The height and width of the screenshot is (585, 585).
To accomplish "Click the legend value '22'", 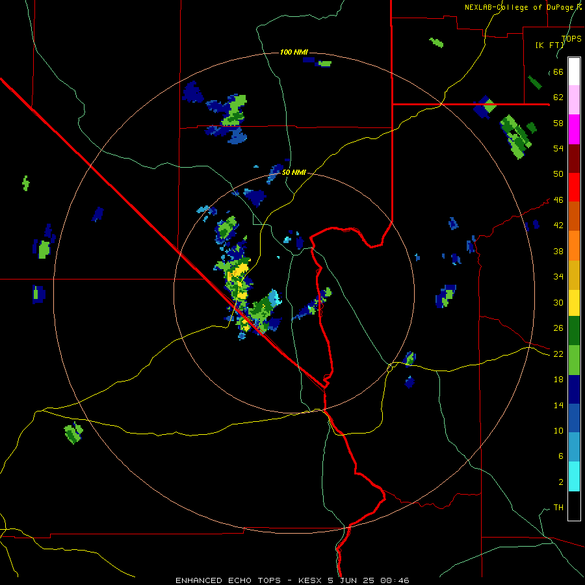I will 558,354.
